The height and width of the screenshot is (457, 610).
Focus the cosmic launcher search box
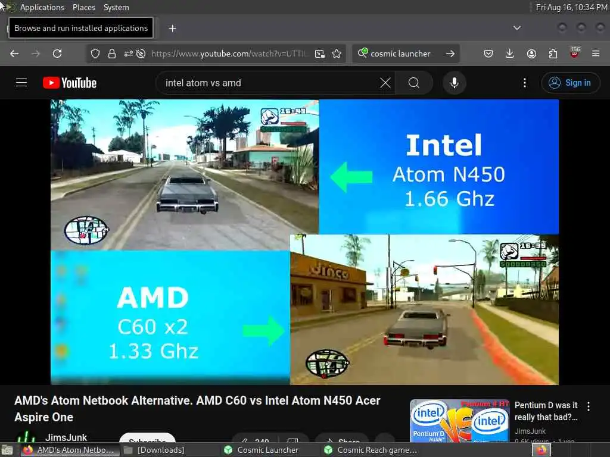[x=401, y=54]
